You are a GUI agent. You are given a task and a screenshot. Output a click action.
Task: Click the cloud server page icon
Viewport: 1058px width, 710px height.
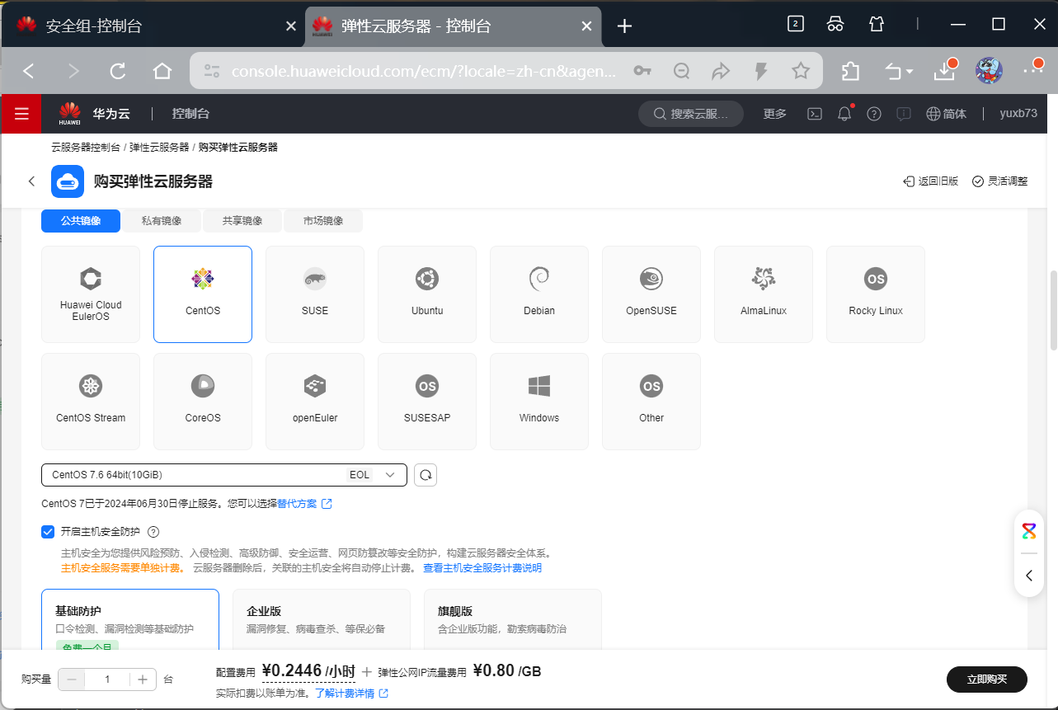pos(68,181)
